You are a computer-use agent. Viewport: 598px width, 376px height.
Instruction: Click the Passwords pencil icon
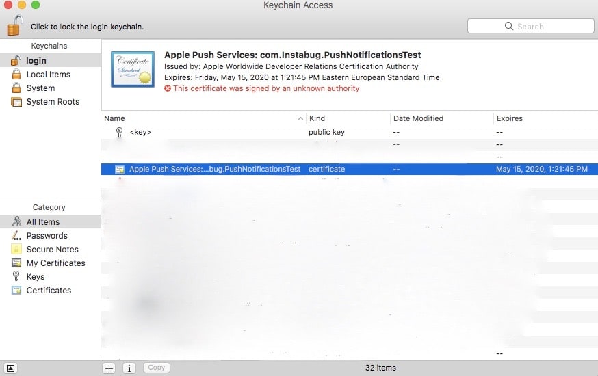[x=16, y=235]
